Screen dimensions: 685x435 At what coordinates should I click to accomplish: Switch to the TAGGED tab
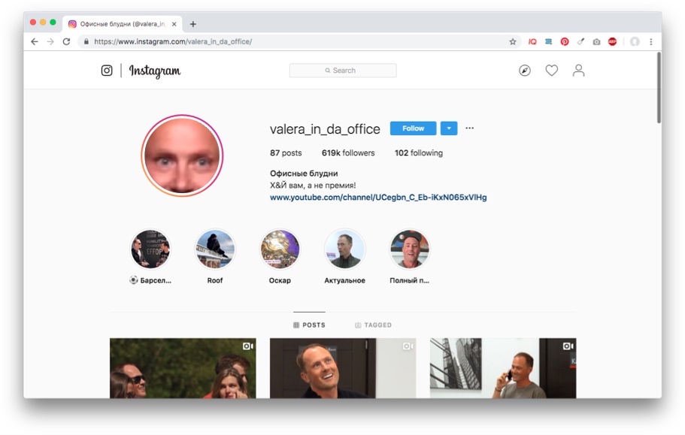click(x=373, y=325)
